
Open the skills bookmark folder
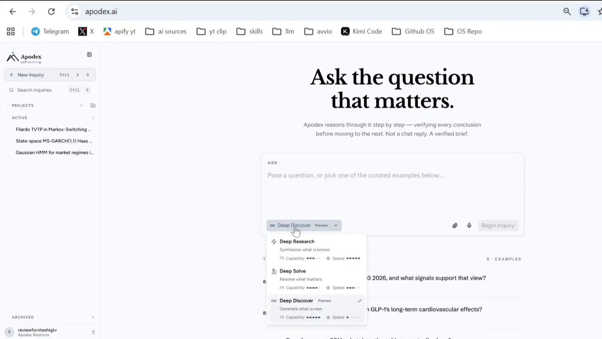click(x=250, y=31)
